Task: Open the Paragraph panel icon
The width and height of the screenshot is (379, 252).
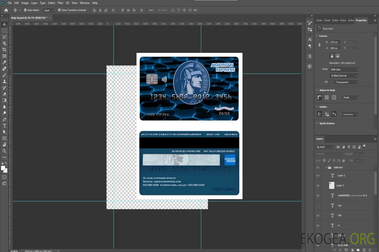Action: [x=310, y=46]
